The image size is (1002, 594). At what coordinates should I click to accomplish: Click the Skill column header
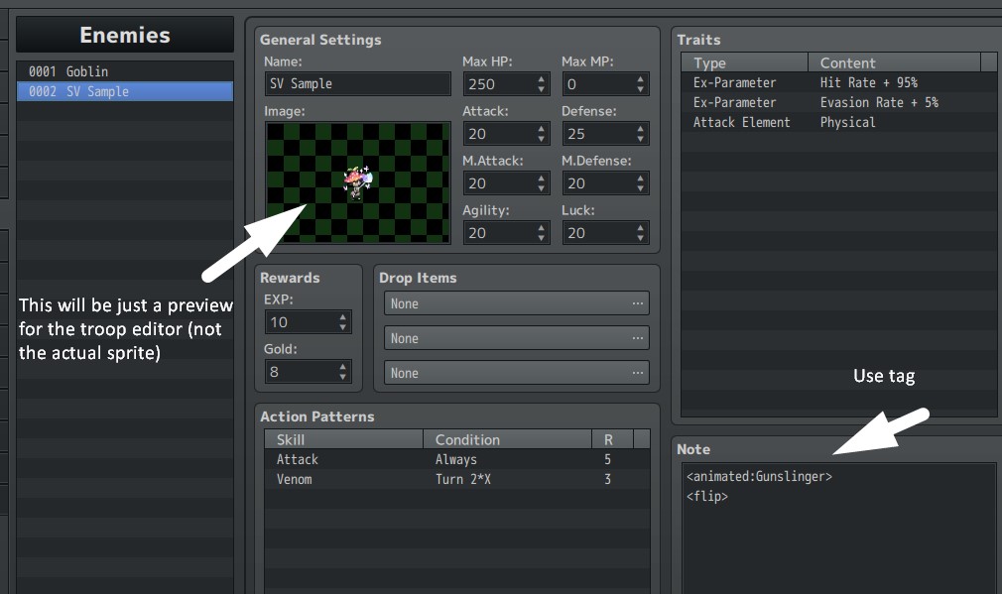tap(344, 439)
